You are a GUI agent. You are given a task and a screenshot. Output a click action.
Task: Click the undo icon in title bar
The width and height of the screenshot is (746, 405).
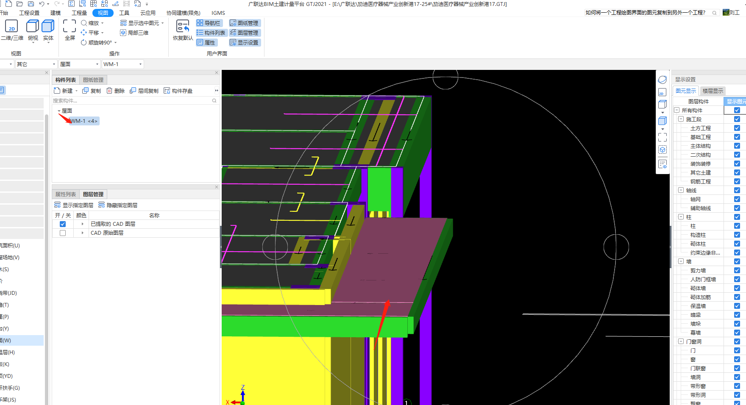(42, 4)
